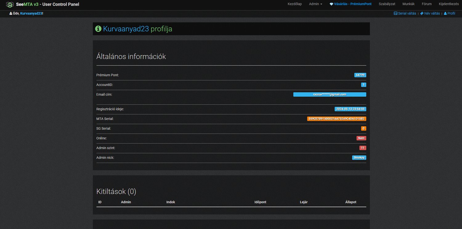Screen dimensions: 462x229
Task: Open Vásárlás - PrémiumPont purchase link
Action: click(353, 4)
